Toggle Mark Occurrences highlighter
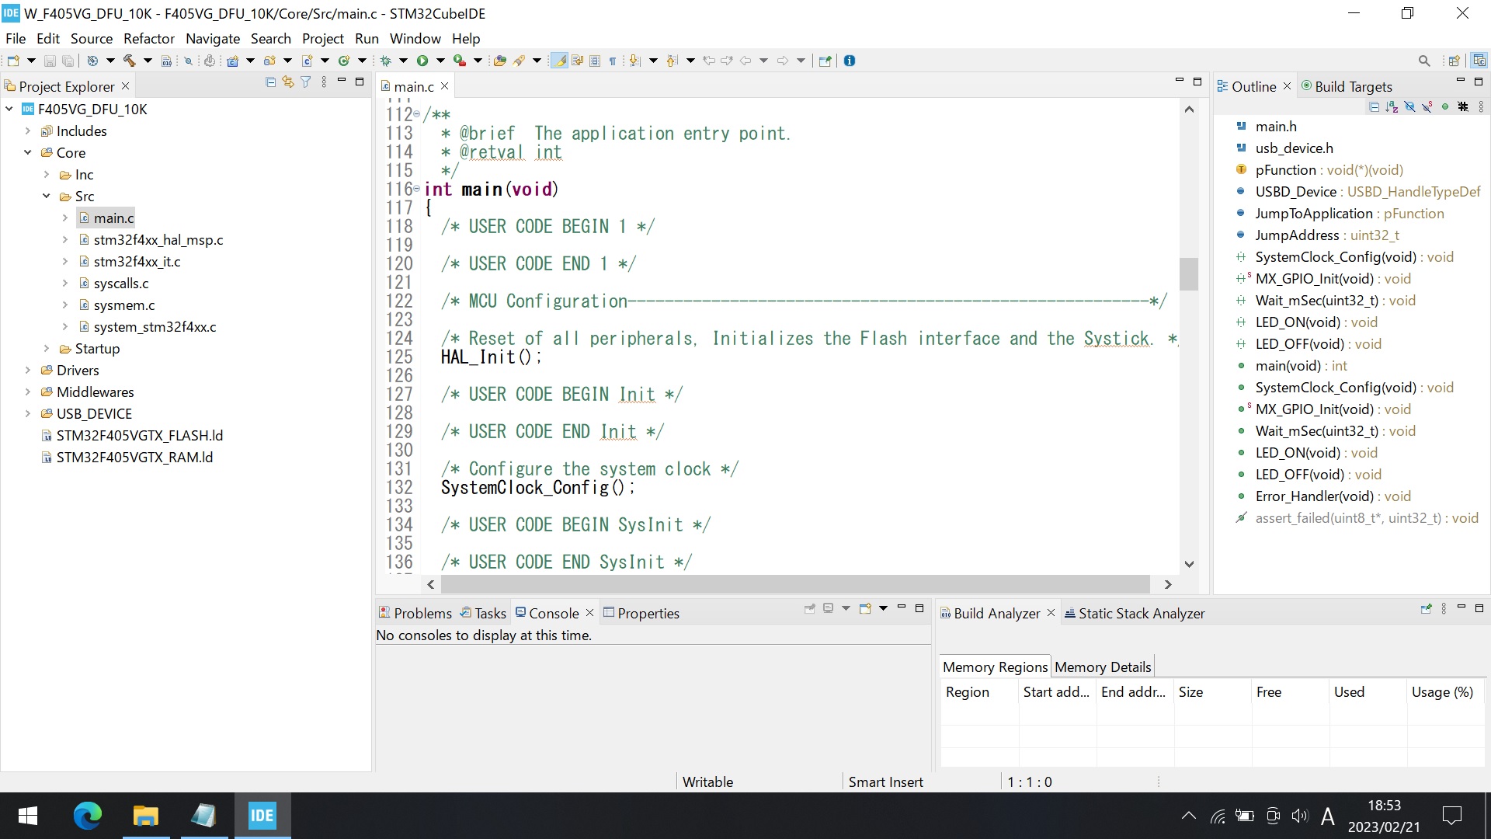This screenshot has width=1491, height=839. (559, 61)
